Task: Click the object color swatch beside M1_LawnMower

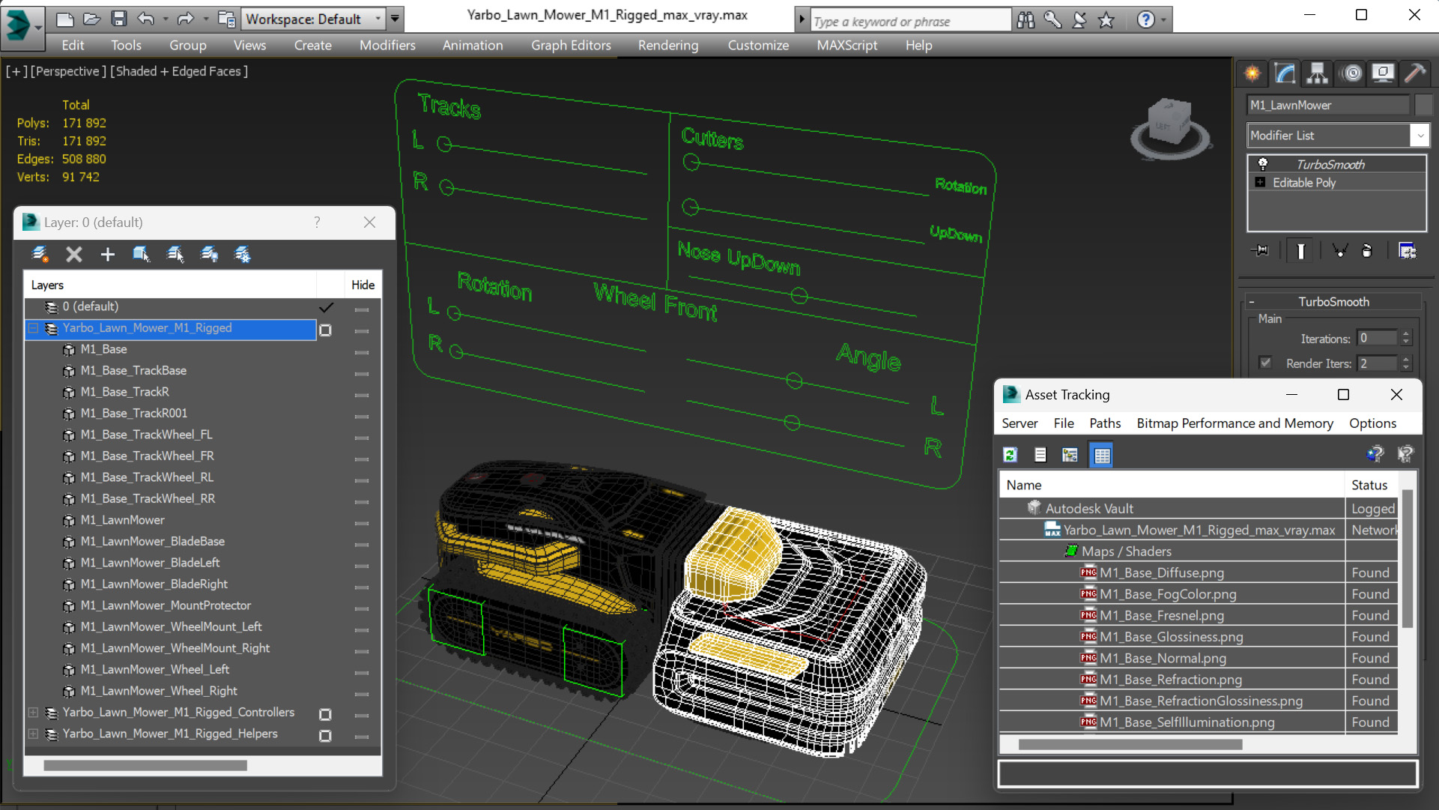Action: tap(1423, 105)
